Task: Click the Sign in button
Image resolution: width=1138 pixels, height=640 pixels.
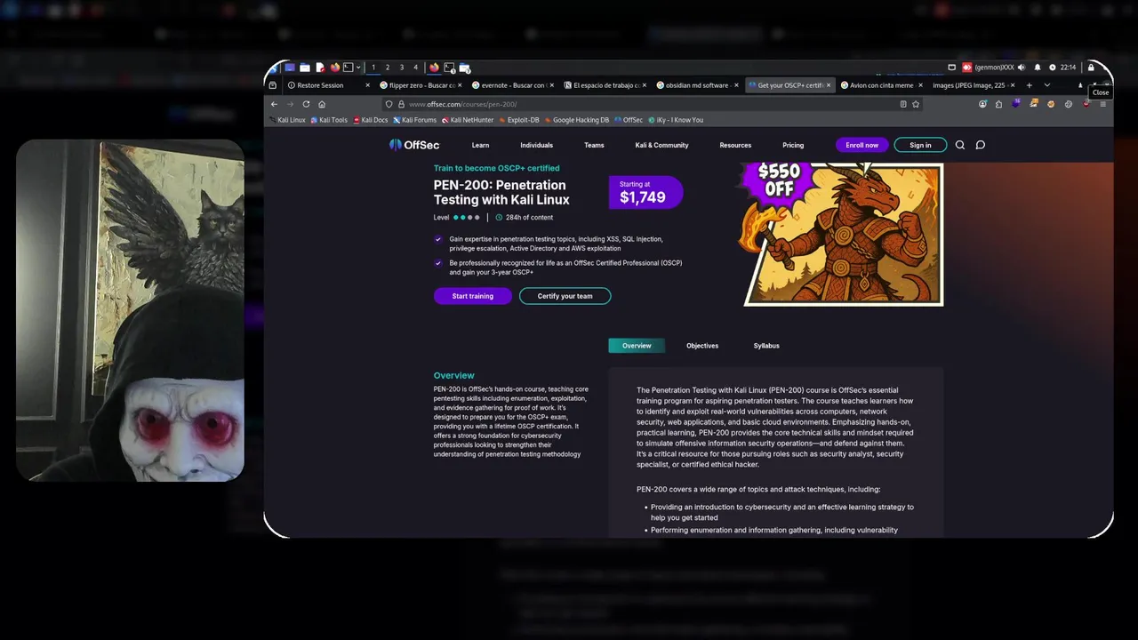Action: tap(920, 145)
